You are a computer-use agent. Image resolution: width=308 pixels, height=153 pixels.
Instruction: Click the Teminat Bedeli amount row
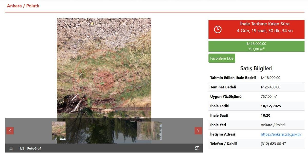pyautogui.click(x=256, y=87)
